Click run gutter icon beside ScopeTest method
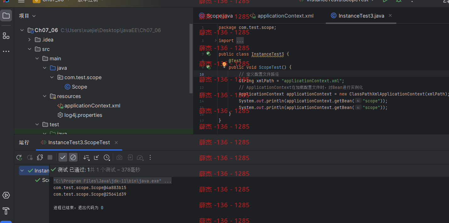Viewport: 449px width, 223px height. [208, 67]
